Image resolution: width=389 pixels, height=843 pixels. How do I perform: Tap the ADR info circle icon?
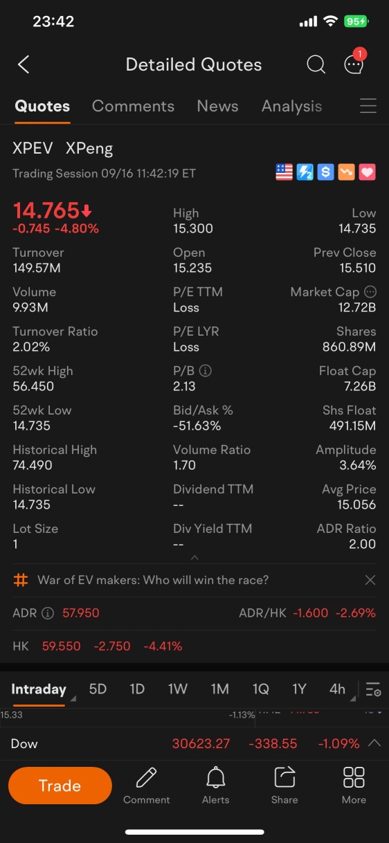[48, 613]
